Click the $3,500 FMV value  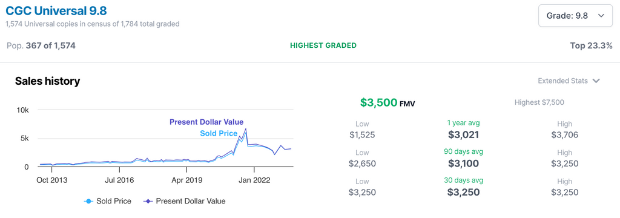point(387,103)
